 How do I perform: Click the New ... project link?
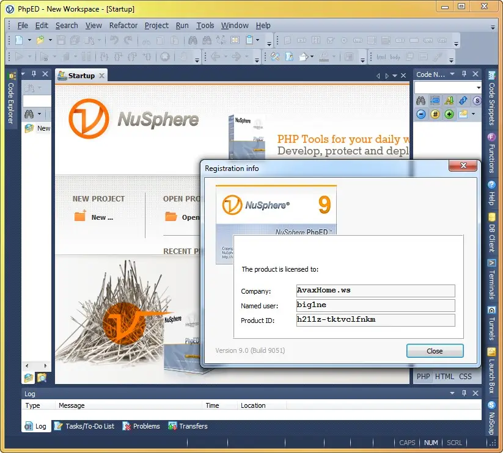[102, 217]
